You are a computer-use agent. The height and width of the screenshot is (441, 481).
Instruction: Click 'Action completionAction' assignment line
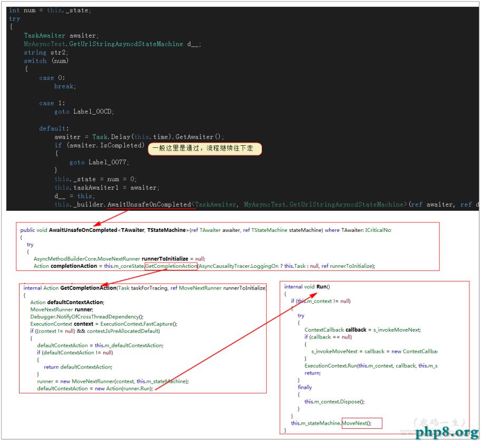(x=204, y=266)
